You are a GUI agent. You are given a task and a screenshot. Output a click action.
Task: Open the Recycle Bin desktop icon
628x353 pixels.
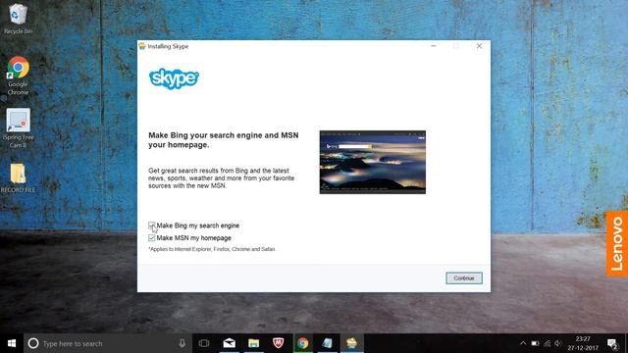(x=18, y=19)
